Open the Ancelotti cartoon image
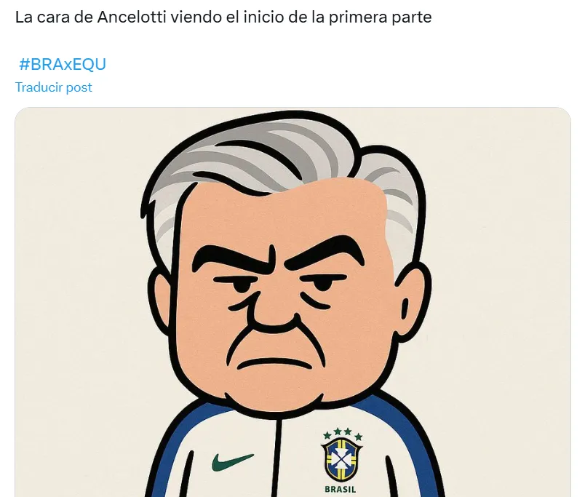Viewport: 585px width, 497px height. (293, 302)
